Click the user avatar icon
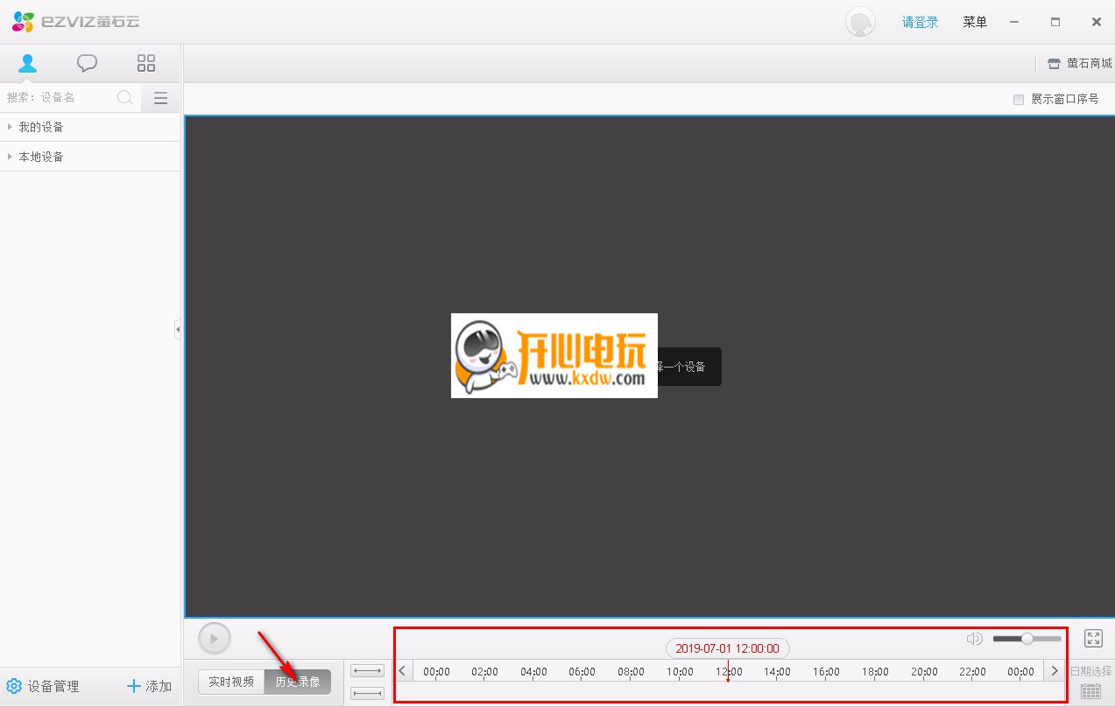 pos(860,22)
